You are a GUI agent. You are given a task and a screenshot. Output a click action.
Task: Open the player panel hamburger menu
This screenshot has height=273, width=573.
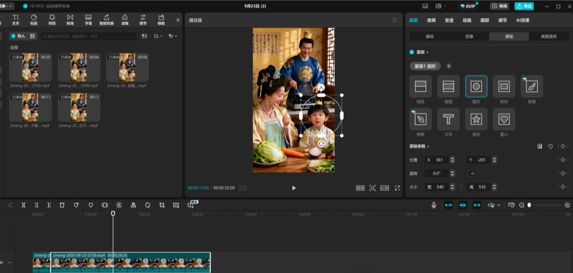tap(395, 20)
